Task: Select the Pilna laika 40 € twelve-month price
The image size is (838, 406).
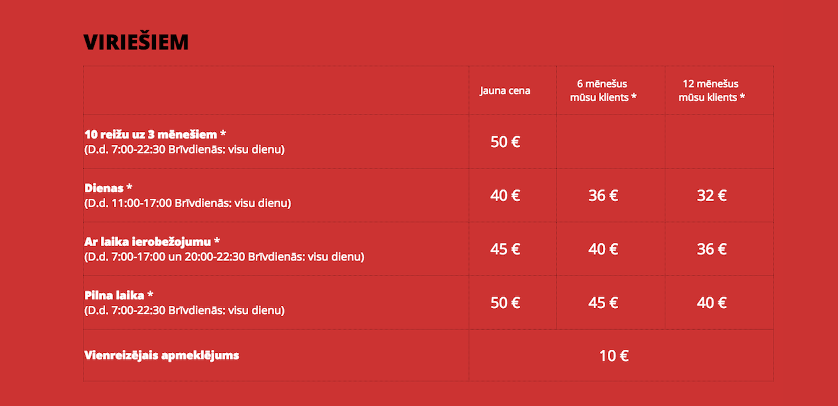Action: 712,303
